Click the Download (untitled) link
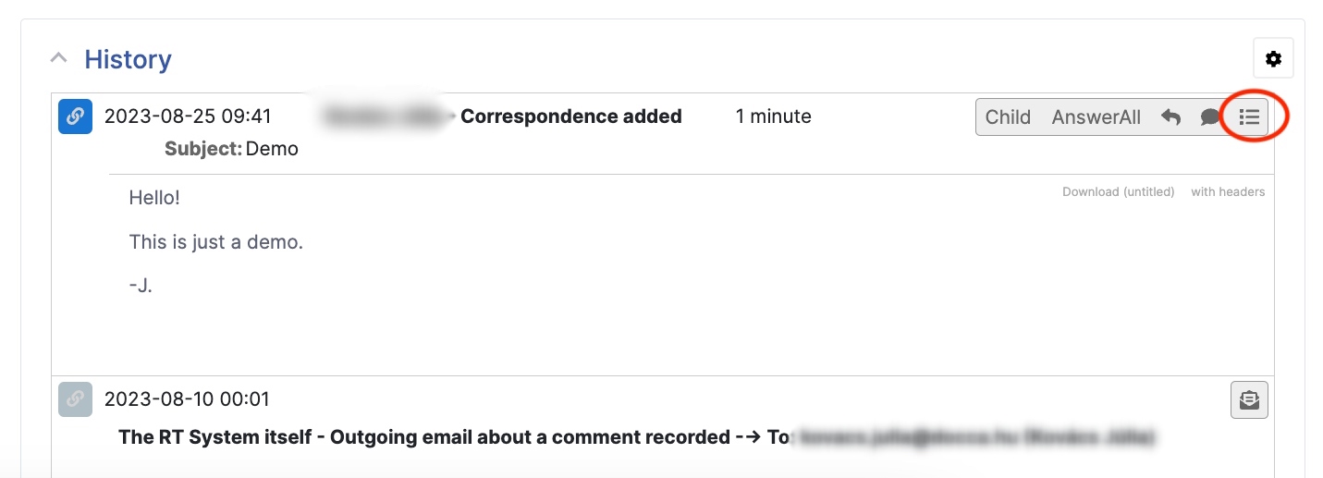The width and height of the screenshot is (1323, 478). 1118,192
